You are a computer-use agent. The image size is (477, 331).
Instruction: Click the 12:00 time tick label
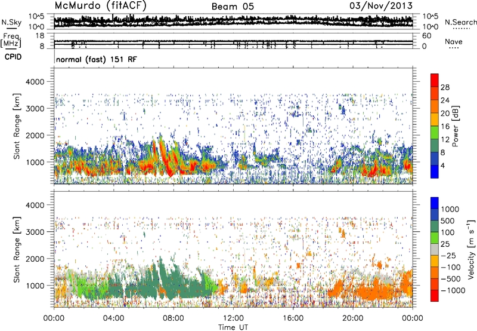(x=233, y=318)
